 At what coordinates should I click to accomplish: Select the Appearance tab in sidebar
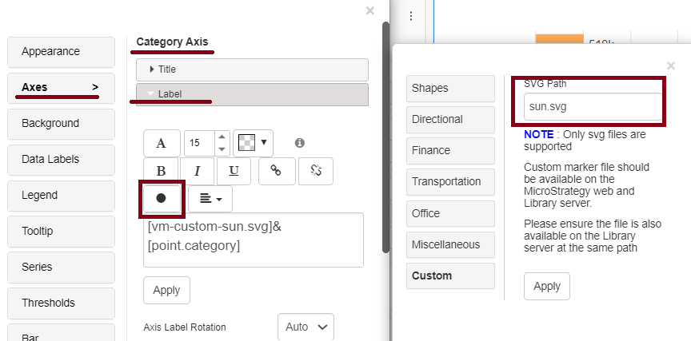[61, 52]
